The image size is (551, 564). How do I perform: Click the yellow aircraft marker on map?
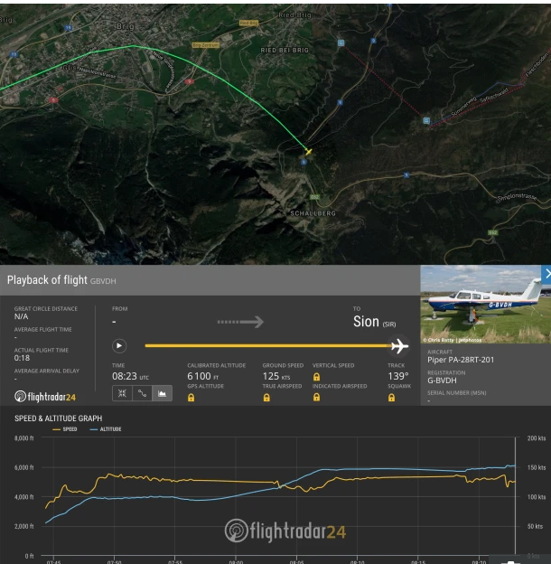tap(308, 152)
